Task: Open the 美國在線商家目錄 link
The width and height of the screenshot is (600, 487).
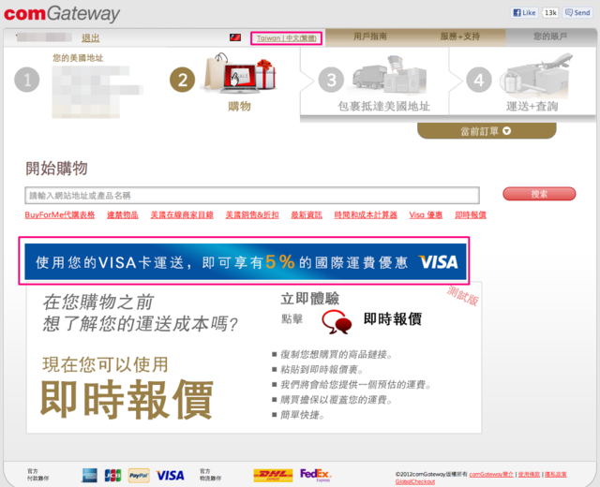Action: (x=182, y=214)
